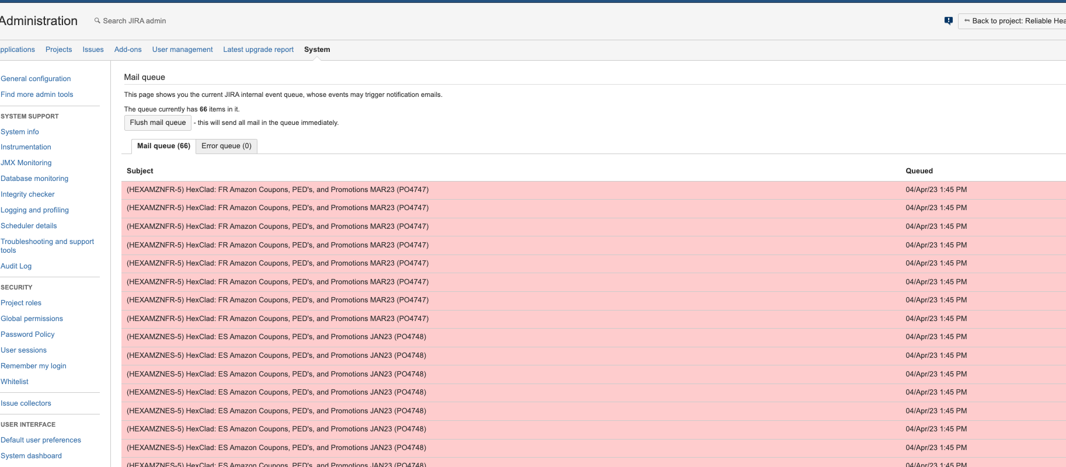Click the Mail queue page heading

pos(144,77)
